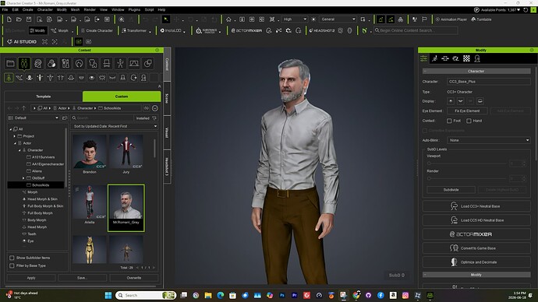Select the Cloth category icon in Content
This screenshot has height=302, width=538.
pos(93,63)
